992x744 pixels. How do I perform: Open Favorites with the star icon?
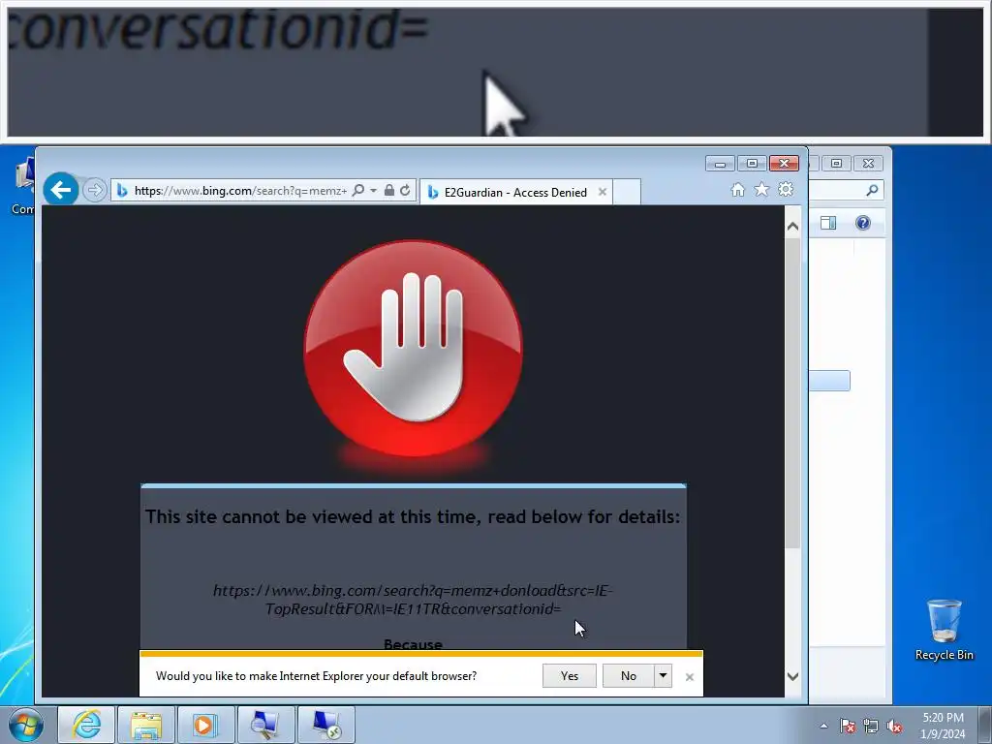[761, 189]
